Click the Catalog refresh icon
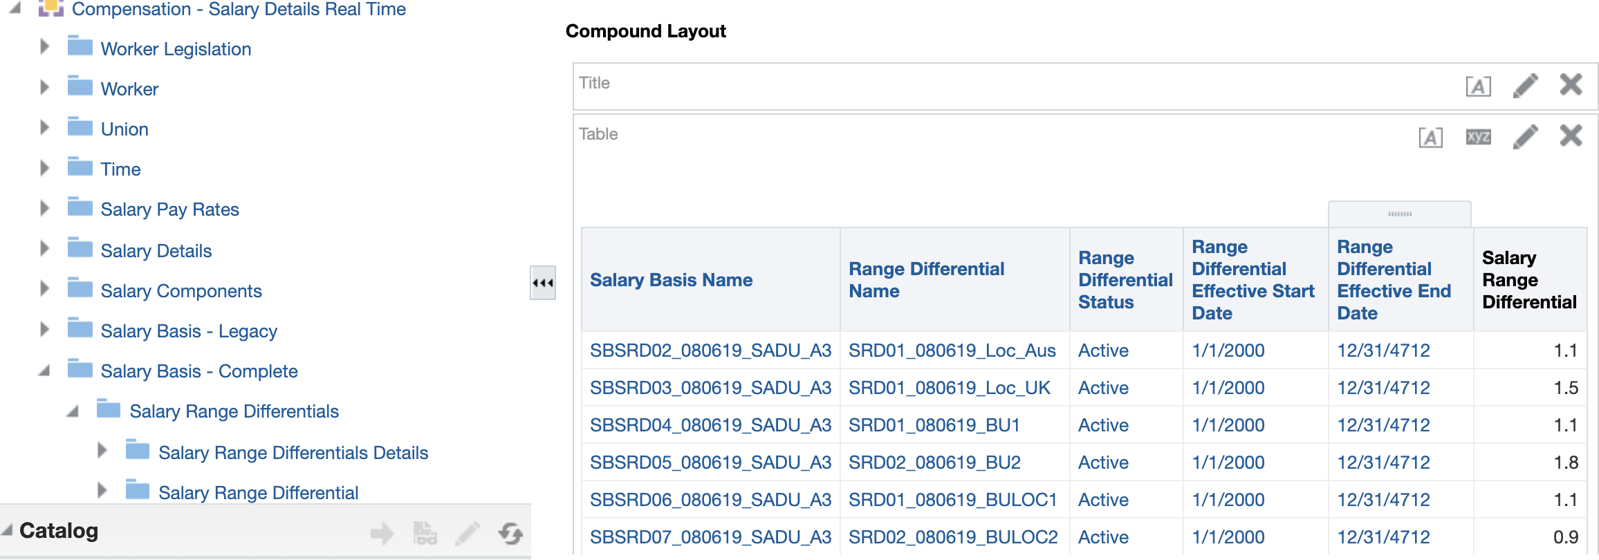Viewport: 1599px width, 560px height. click(510, 533)
